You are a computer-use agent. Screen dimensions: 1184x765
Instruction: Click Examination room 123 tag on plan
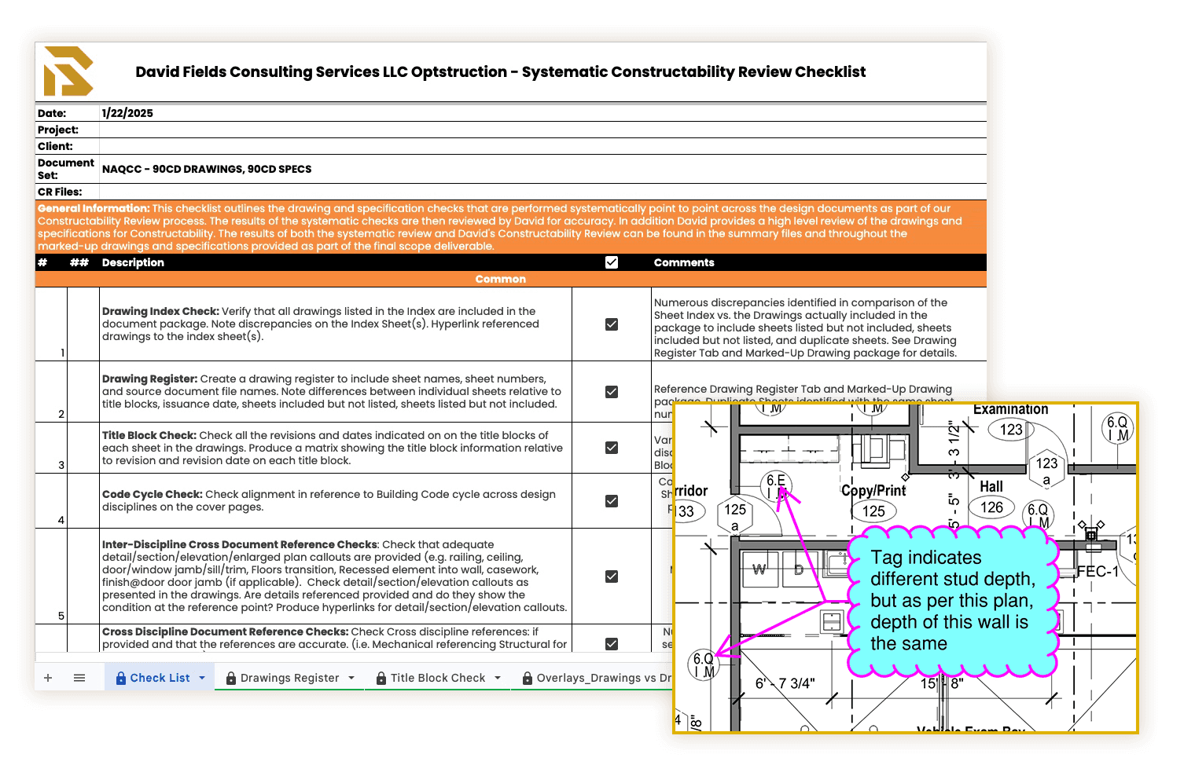click(x=1011, y=430)
